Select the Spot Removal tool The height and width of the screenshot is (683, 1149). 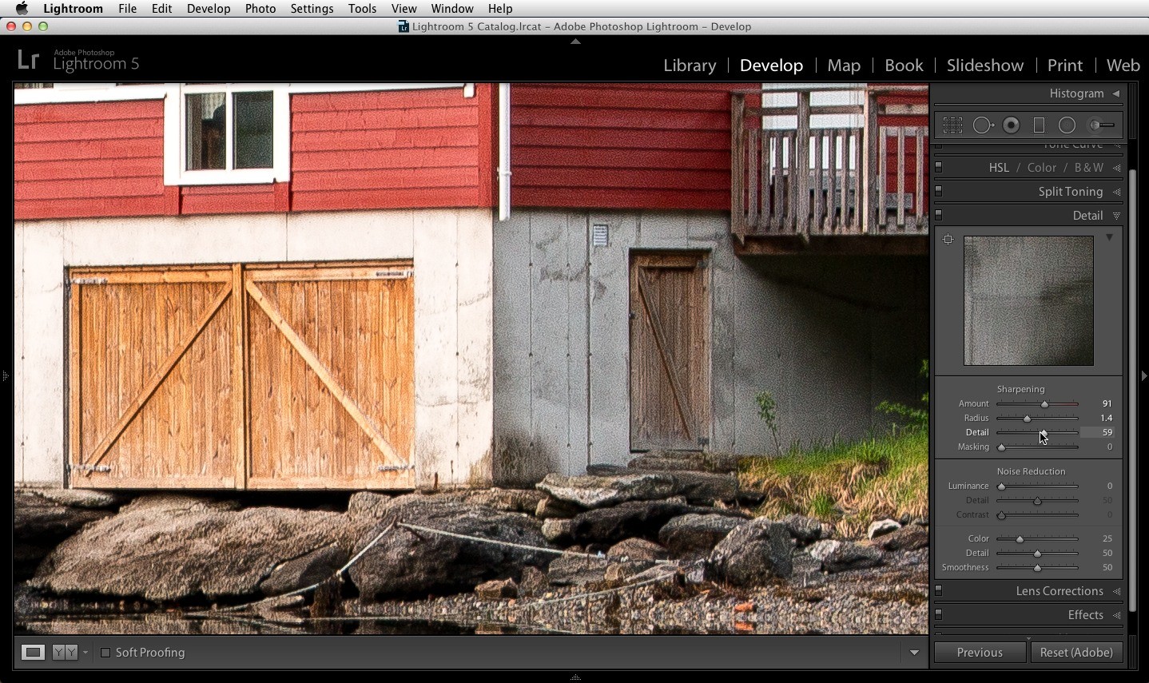(x=983, y=125)
